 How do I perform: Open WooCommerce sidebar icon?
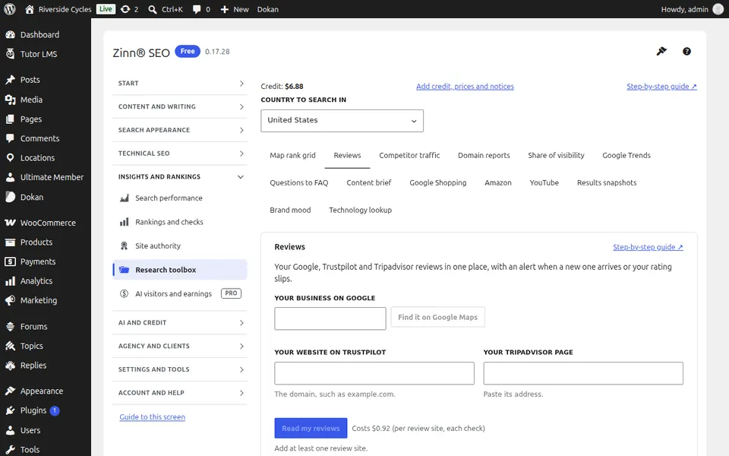click(10, 223)
